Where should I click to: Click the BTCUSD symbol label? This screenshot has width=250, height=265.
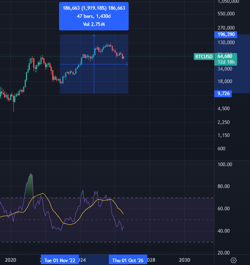[x=204, y=57]
